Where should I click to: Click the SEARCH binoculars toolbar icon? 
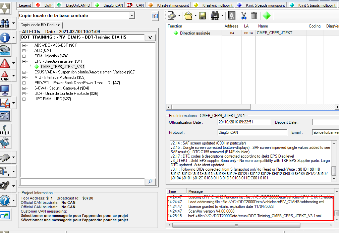215,15
